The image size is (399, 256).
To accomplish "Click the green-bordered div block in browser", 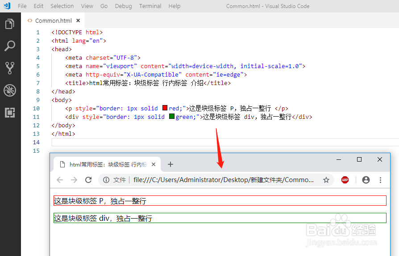I will (x=220, y=218).
